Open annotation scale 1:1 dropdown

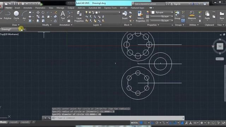[x=196, y=123]
